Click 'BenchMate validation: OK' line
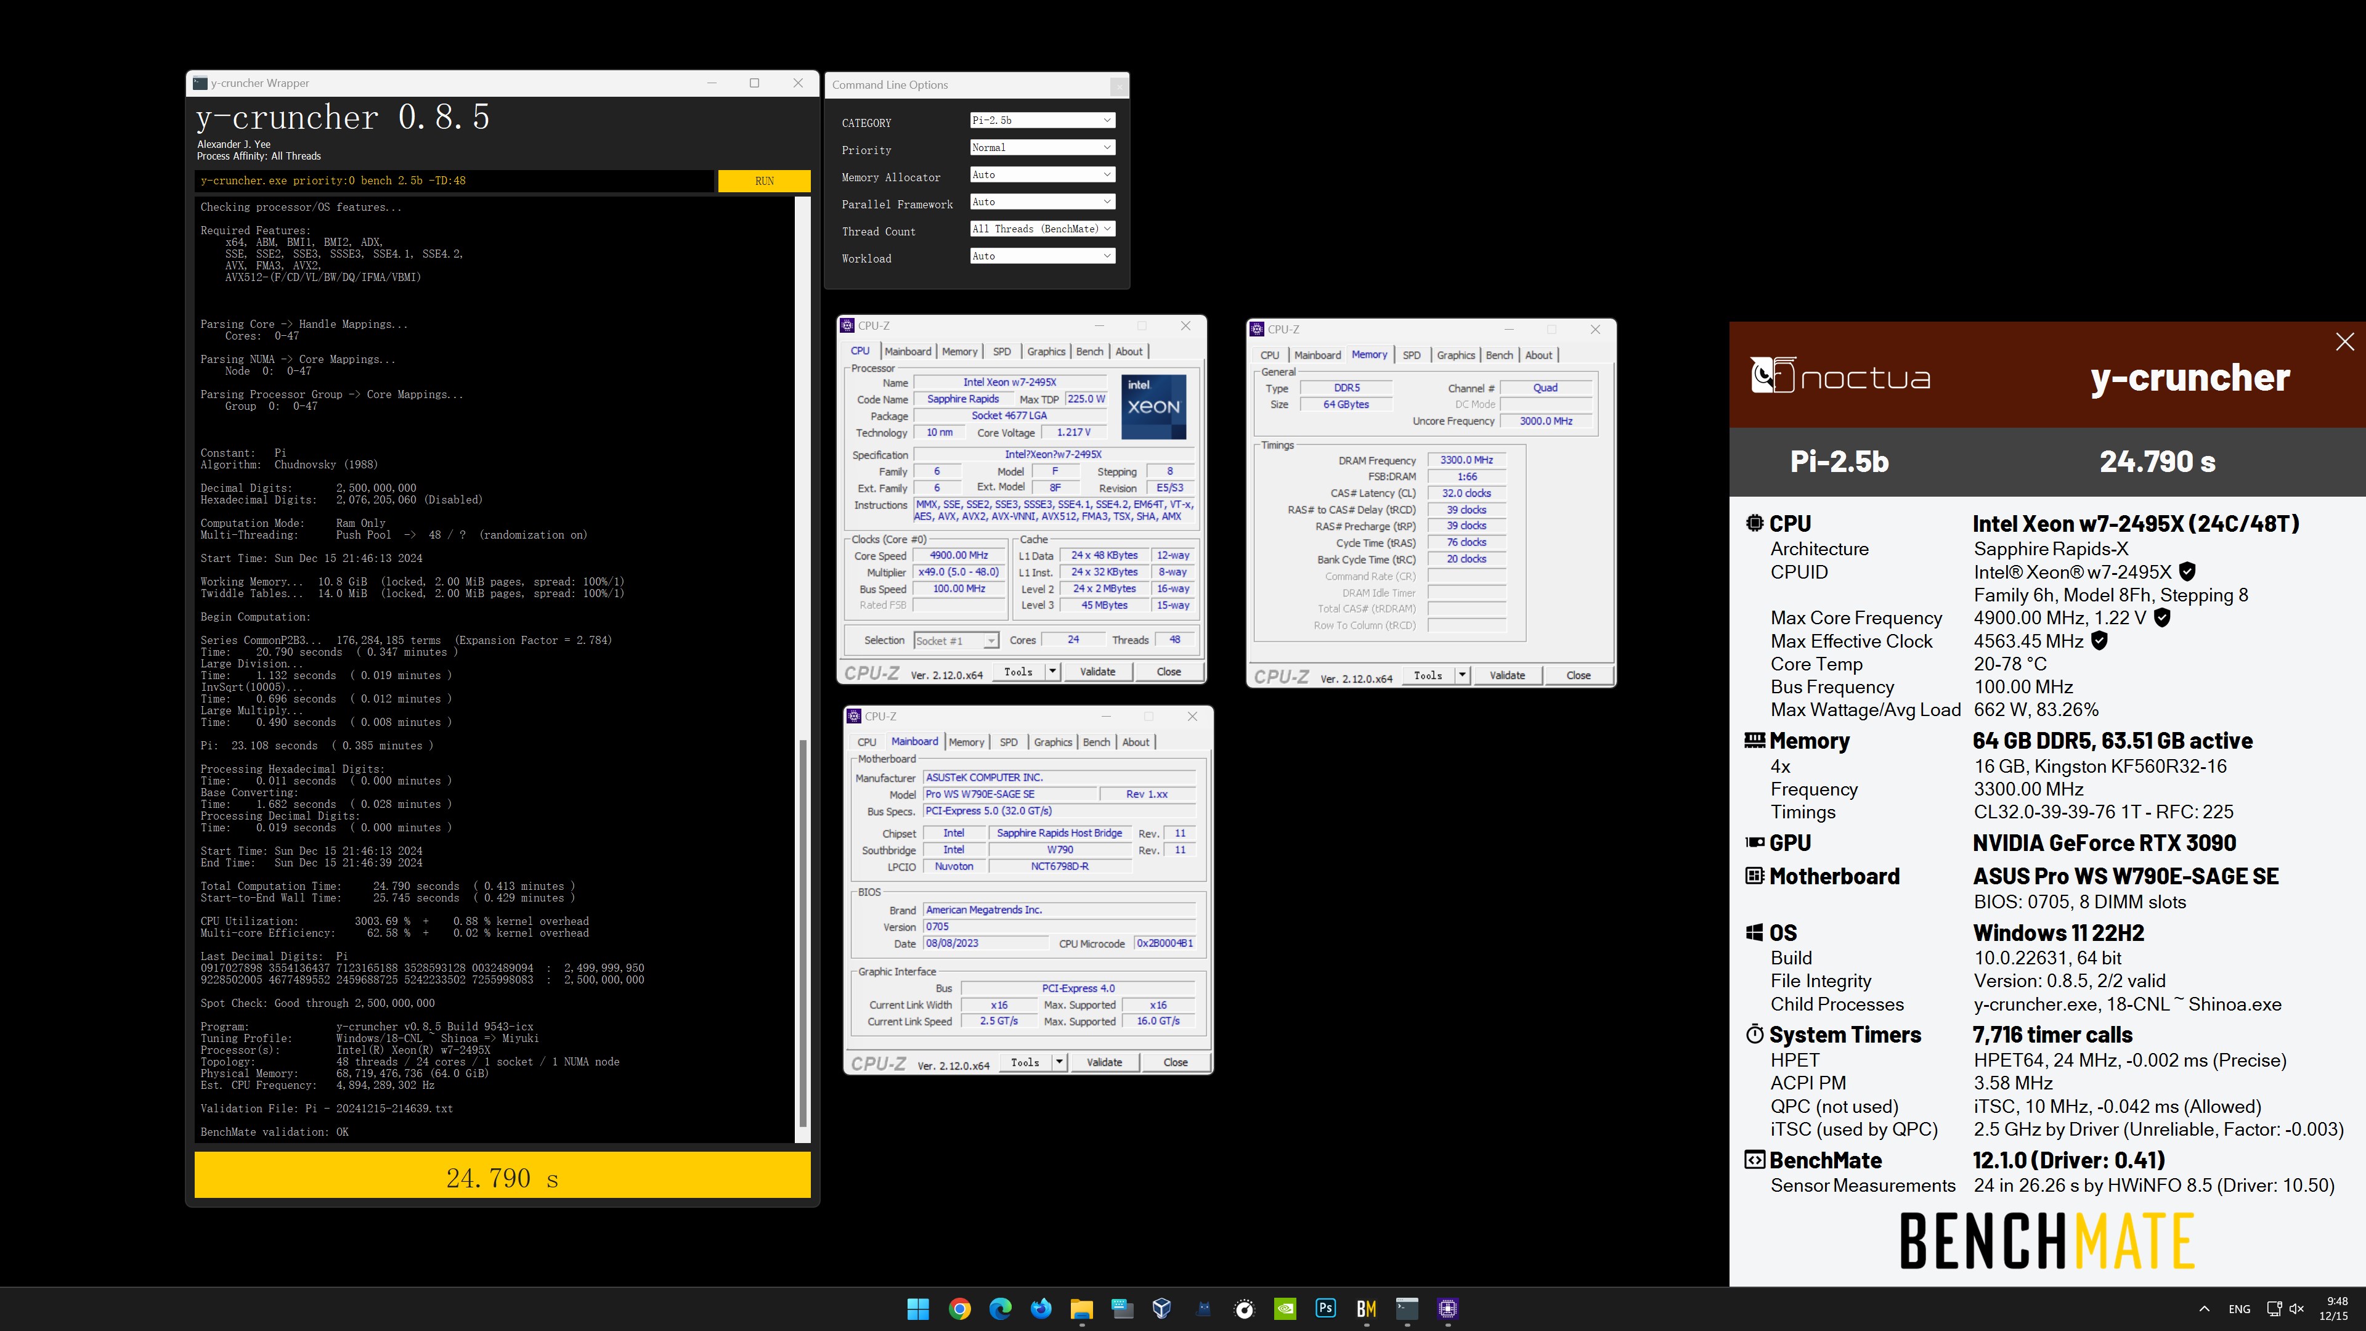Screen dimensions: 2366x1331 [x=275, y=1132]
